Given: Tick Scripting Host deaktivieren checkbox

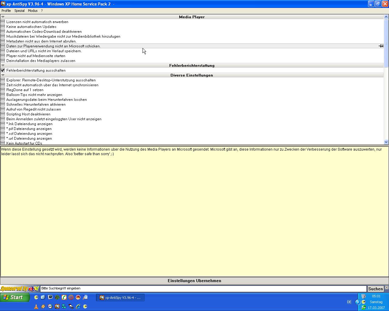Looking at the screenshot, I should coord(3,114).
